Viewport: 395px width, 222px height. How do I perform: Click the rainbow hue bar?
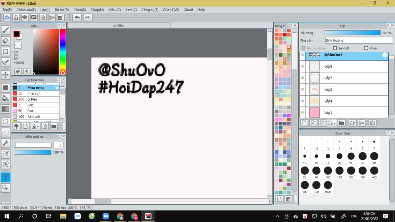[x=63, y=52]
